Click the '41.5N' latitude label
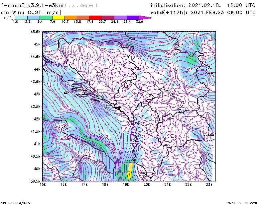 pyautogui.click(x=36, y=131)
